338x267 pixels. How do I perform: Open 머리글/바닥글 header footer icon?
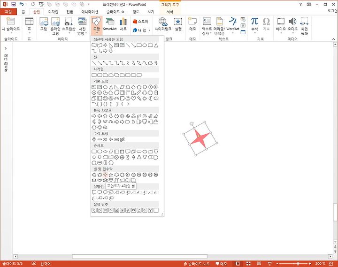click(219, 26)
